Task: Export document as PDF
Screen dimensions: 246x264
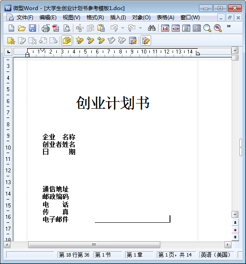Action: click(x=56, y=28)
